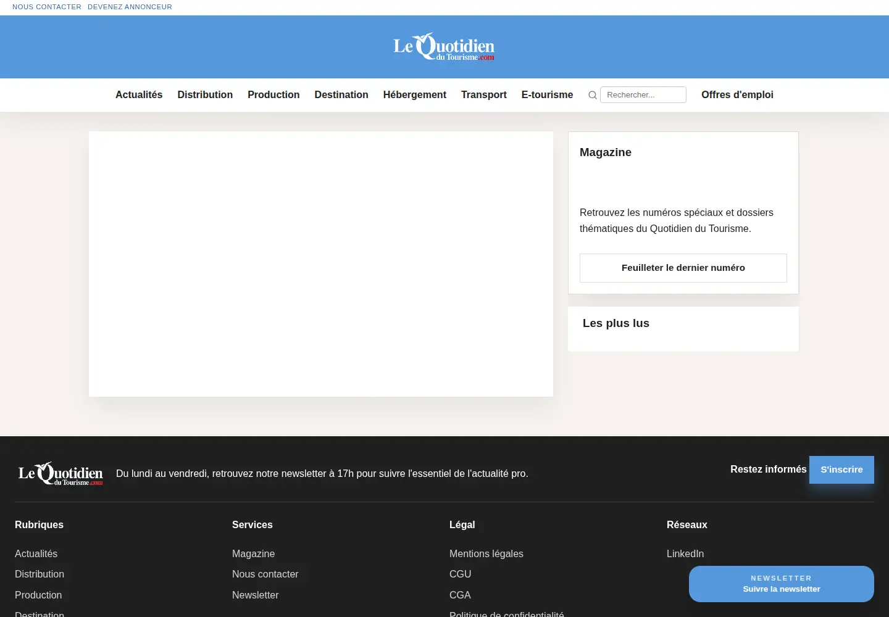Click the Services footer heading

pos(252,524)
